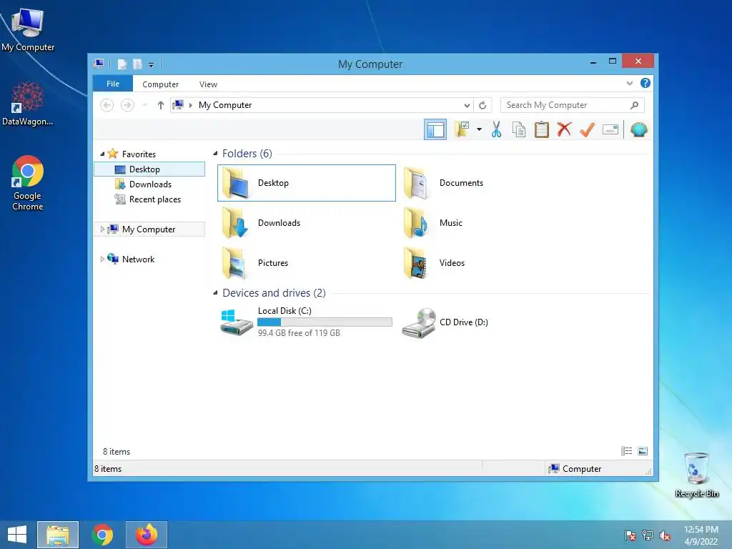Viewport: 732px width, 549px height.
Task: Click New Folder quick access toolbar icon
Action: (x=137, y=64)
